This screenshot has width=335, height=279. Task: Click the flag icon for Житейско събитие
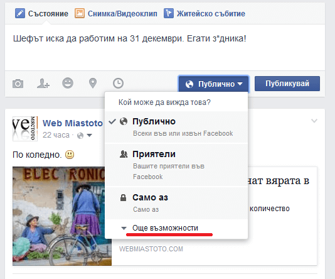169,13
